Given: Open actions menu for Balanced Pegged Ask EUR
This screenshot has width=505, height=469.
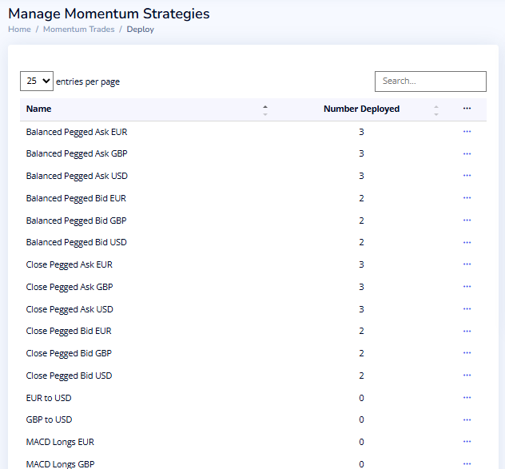Looking at the screenshot, I should coord(467,132).
